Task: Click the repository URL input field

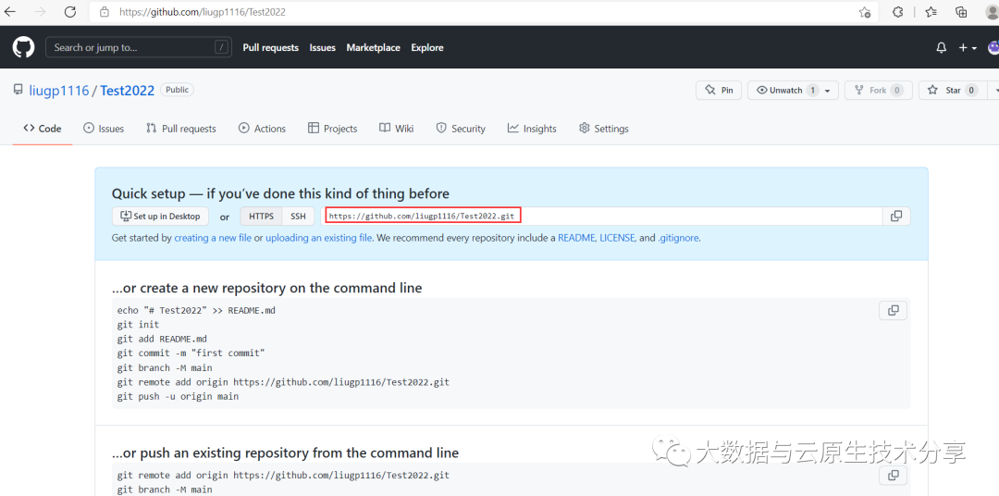Action: pyautogui.click(x=601, y=217)
